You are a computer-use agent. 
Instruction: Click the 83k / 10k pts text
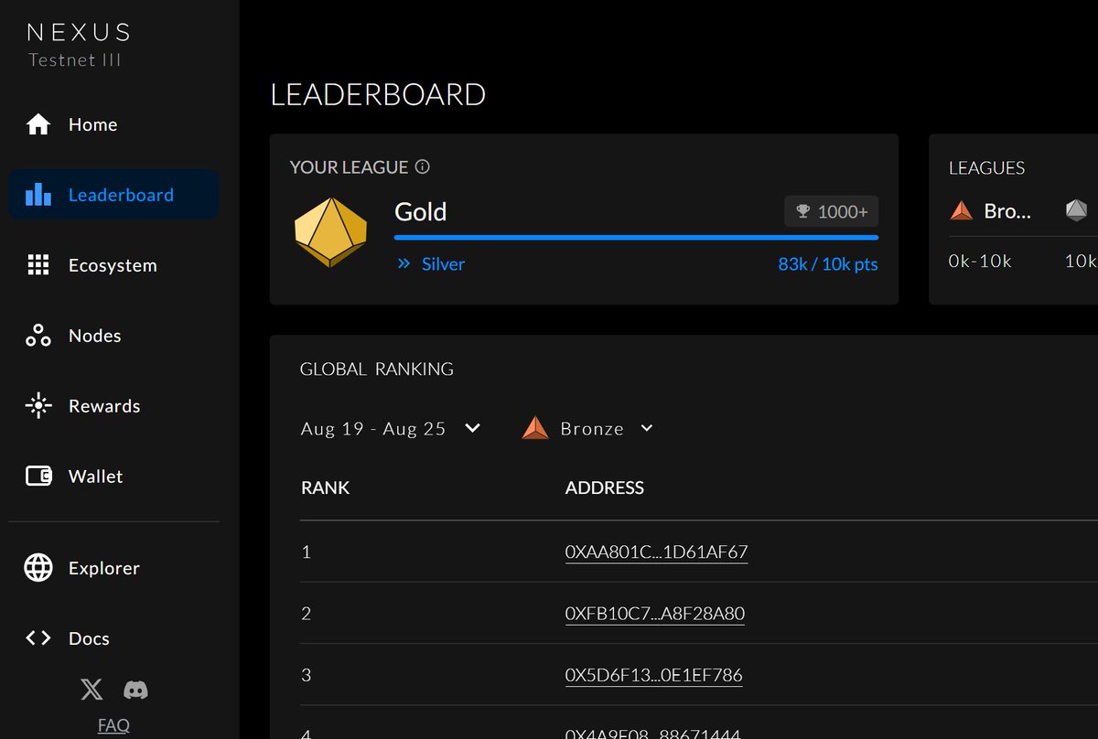point(828,264)
